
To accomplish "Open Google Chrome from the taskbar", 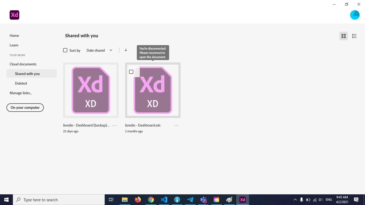I will coord(151,200).
